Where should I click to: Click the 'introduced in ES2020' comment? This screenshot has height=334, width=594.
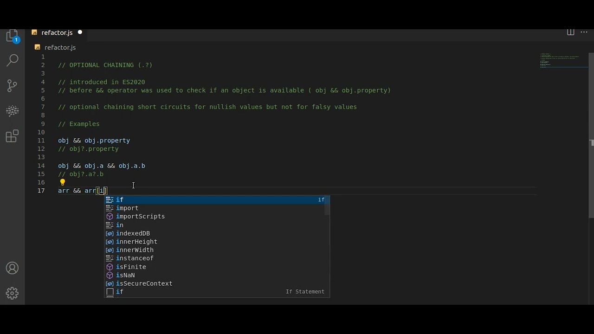coord(102,82)
